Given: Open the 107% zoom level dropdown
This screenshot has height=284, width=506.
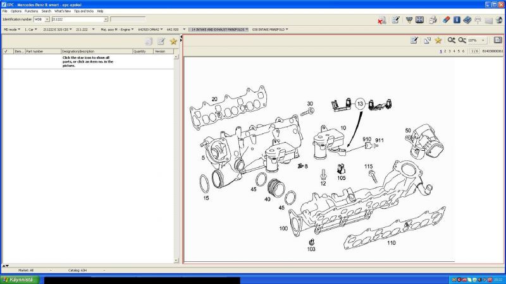Looking at the screenshot, I should pos(483,40).
